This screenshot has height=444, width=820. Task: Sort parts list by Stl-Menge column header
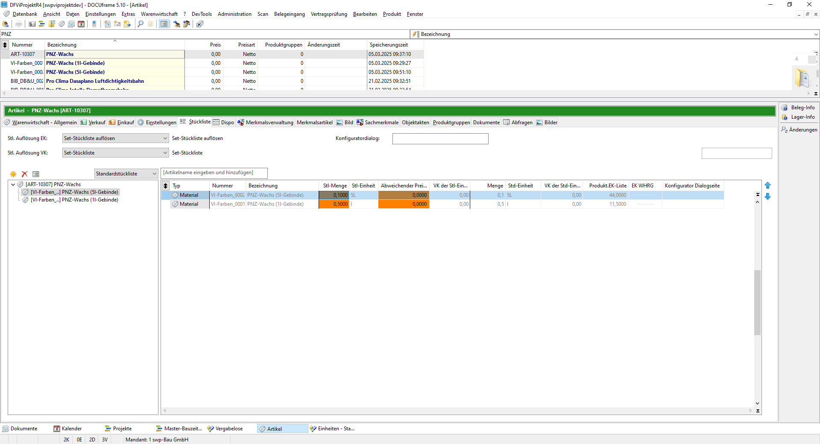[x=335, y=186]
